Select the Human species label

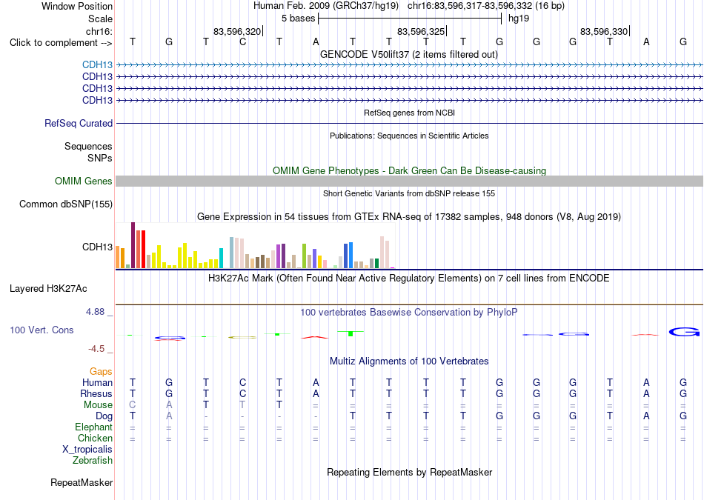click(x=97, y=382)
